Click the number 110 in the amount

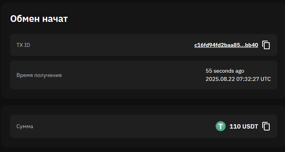(x=235, y=127)
